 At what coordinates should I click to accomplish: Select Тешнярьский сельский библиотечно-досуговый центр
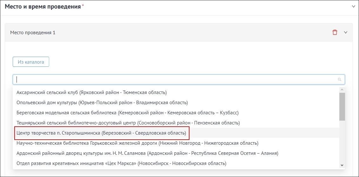point(128,123)
